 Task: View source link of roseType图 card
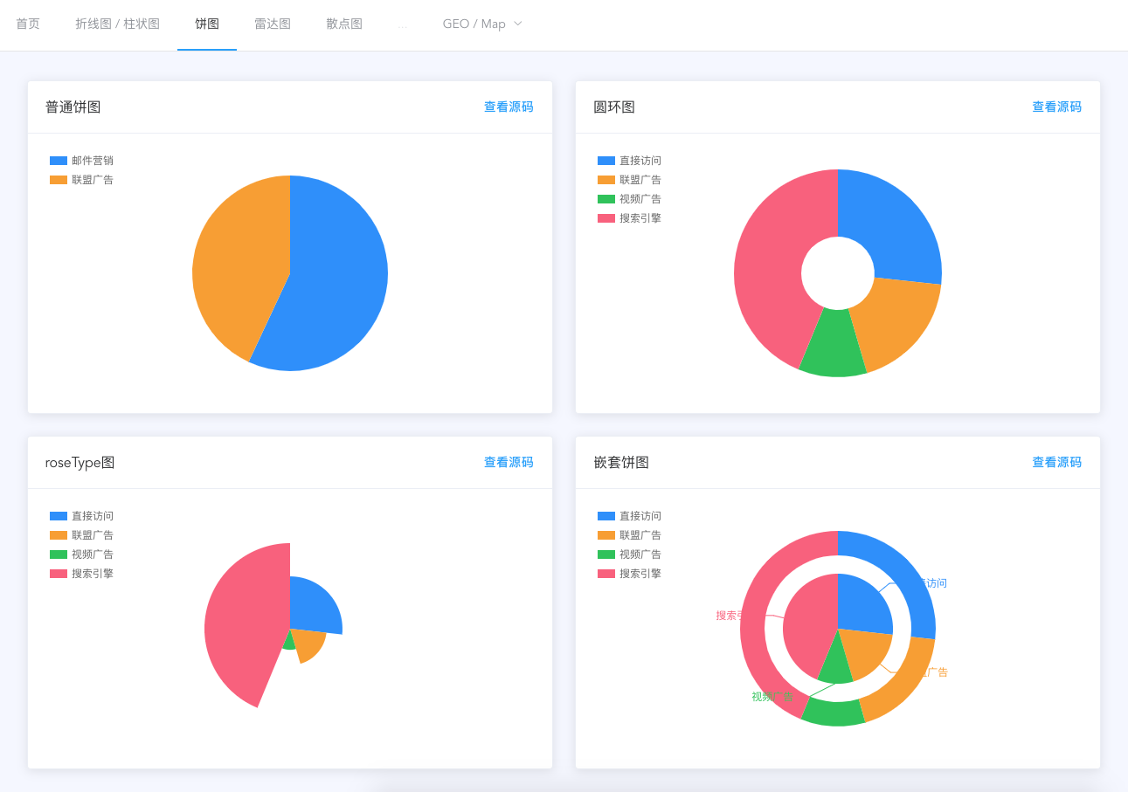pos(509,462)
